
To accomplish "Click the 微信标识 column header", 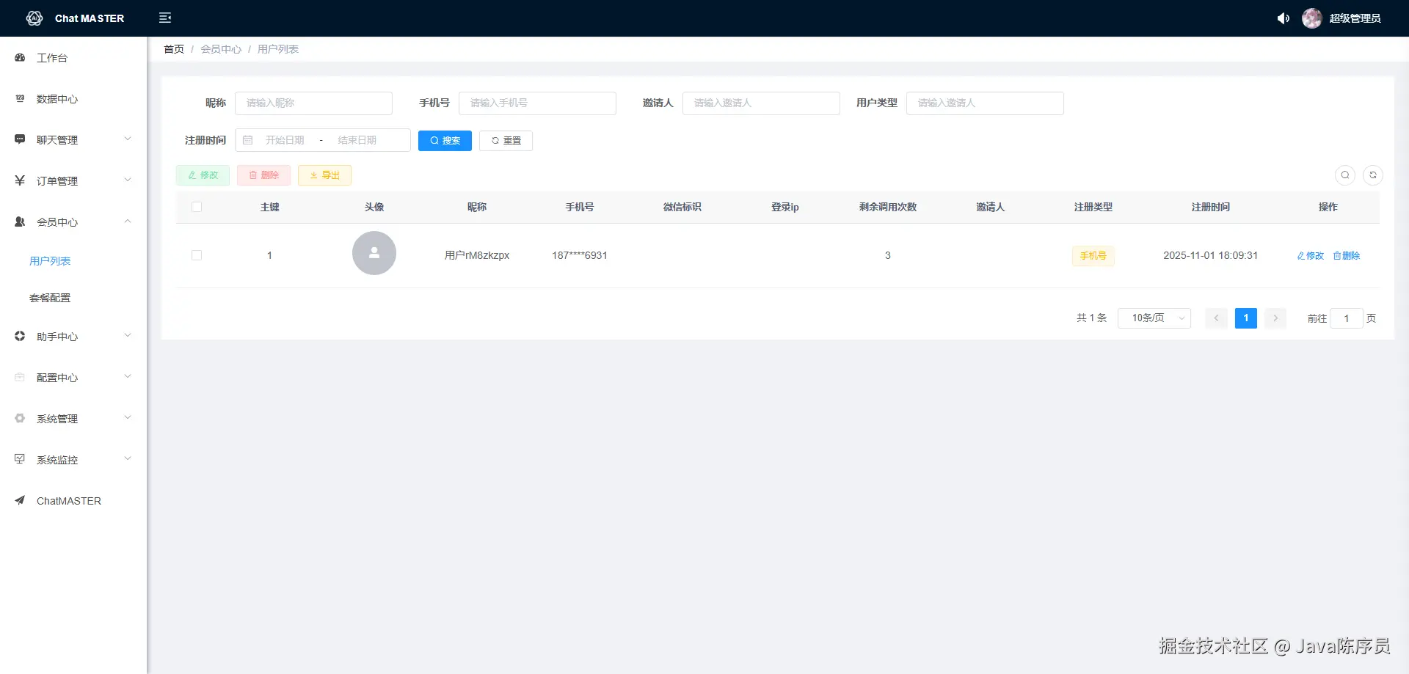I will coord(682,208).
